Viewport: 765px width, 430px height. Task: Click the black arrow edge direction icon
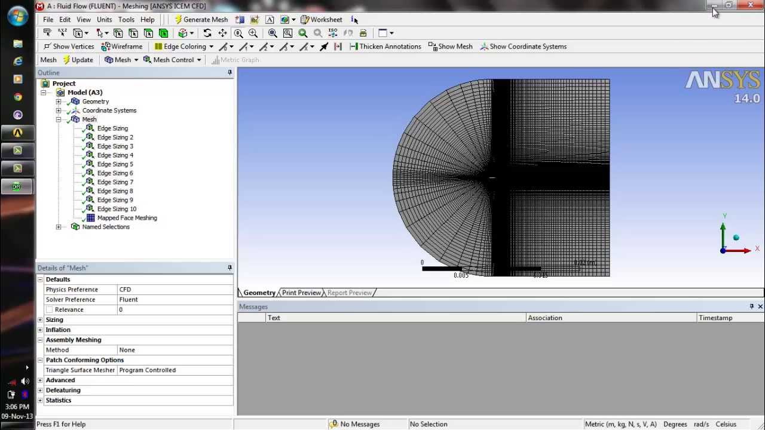(x=324, y=47)
